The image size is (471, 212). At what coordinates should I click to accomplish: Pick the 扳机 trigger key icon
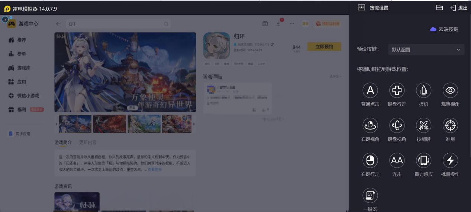click(x=423, y=90)
